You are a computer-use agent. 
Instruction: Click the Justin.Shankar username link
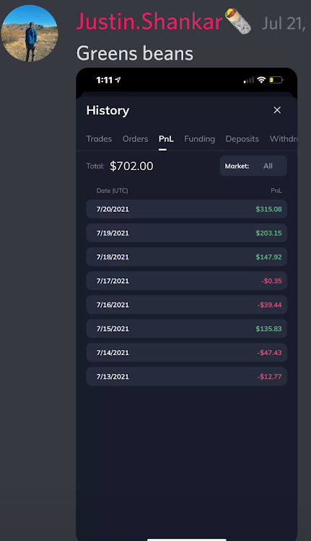[x=149, y=22]
